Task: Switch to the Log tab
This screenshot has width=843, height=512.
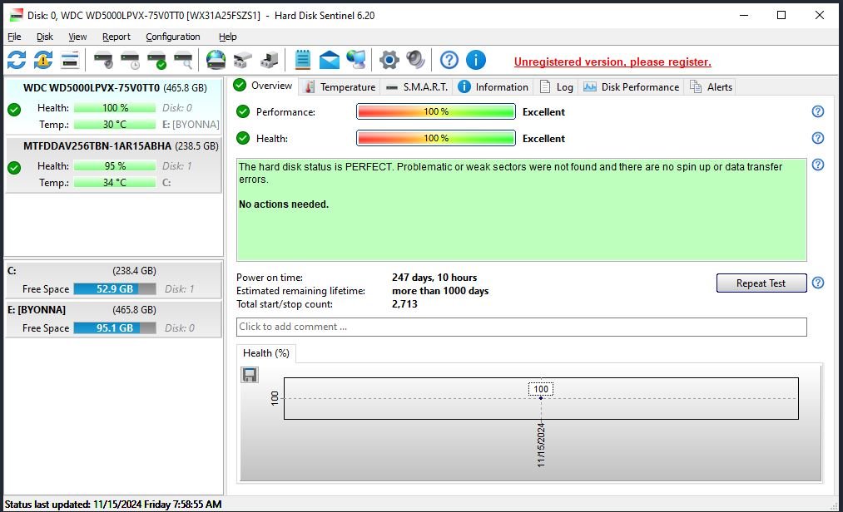Action: pyautogui.click(x=557, y=87)
